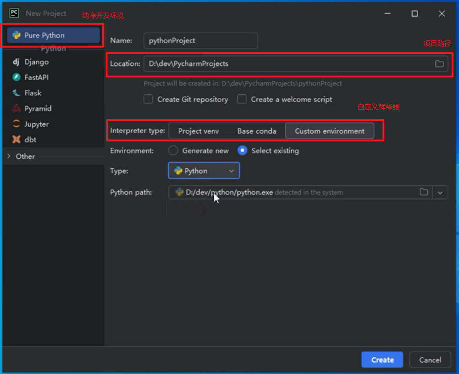Screen dimensions: 459x374
Task: Click the Flask logo icon
Action: [x=16, y=93]
